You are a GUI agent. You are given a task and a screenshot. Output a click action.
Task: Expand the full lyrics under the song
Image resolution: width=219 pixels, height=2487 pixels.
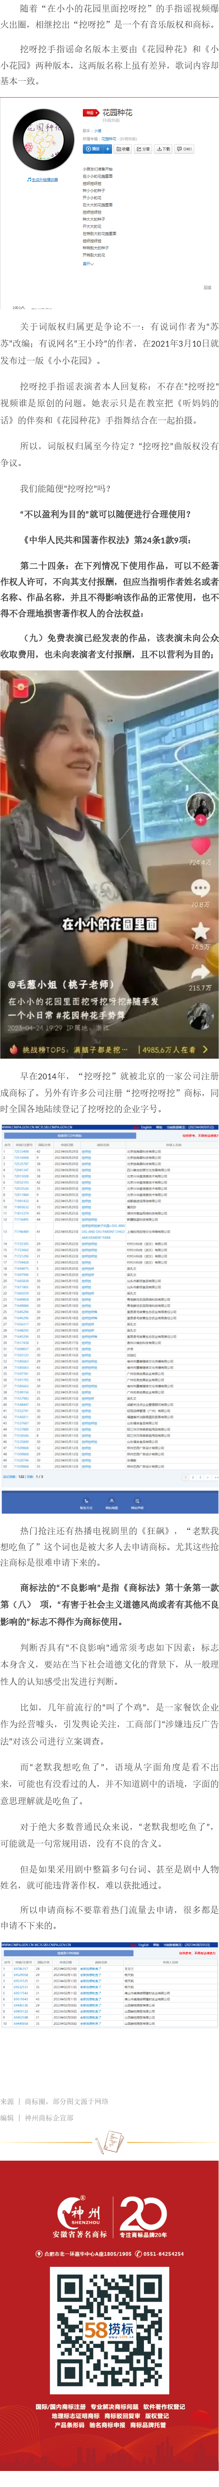(x=88, y=263)
